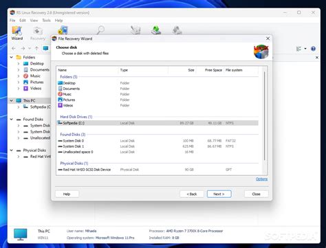Click the back navigation arrow
This screenshot has height=248, width=326.
(x=14, y=49)
